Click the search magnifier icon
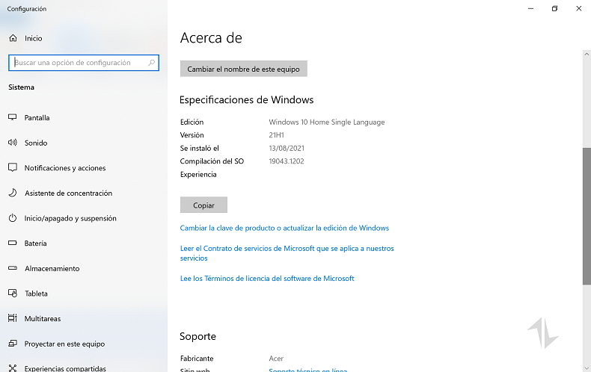 pos(152,63)
